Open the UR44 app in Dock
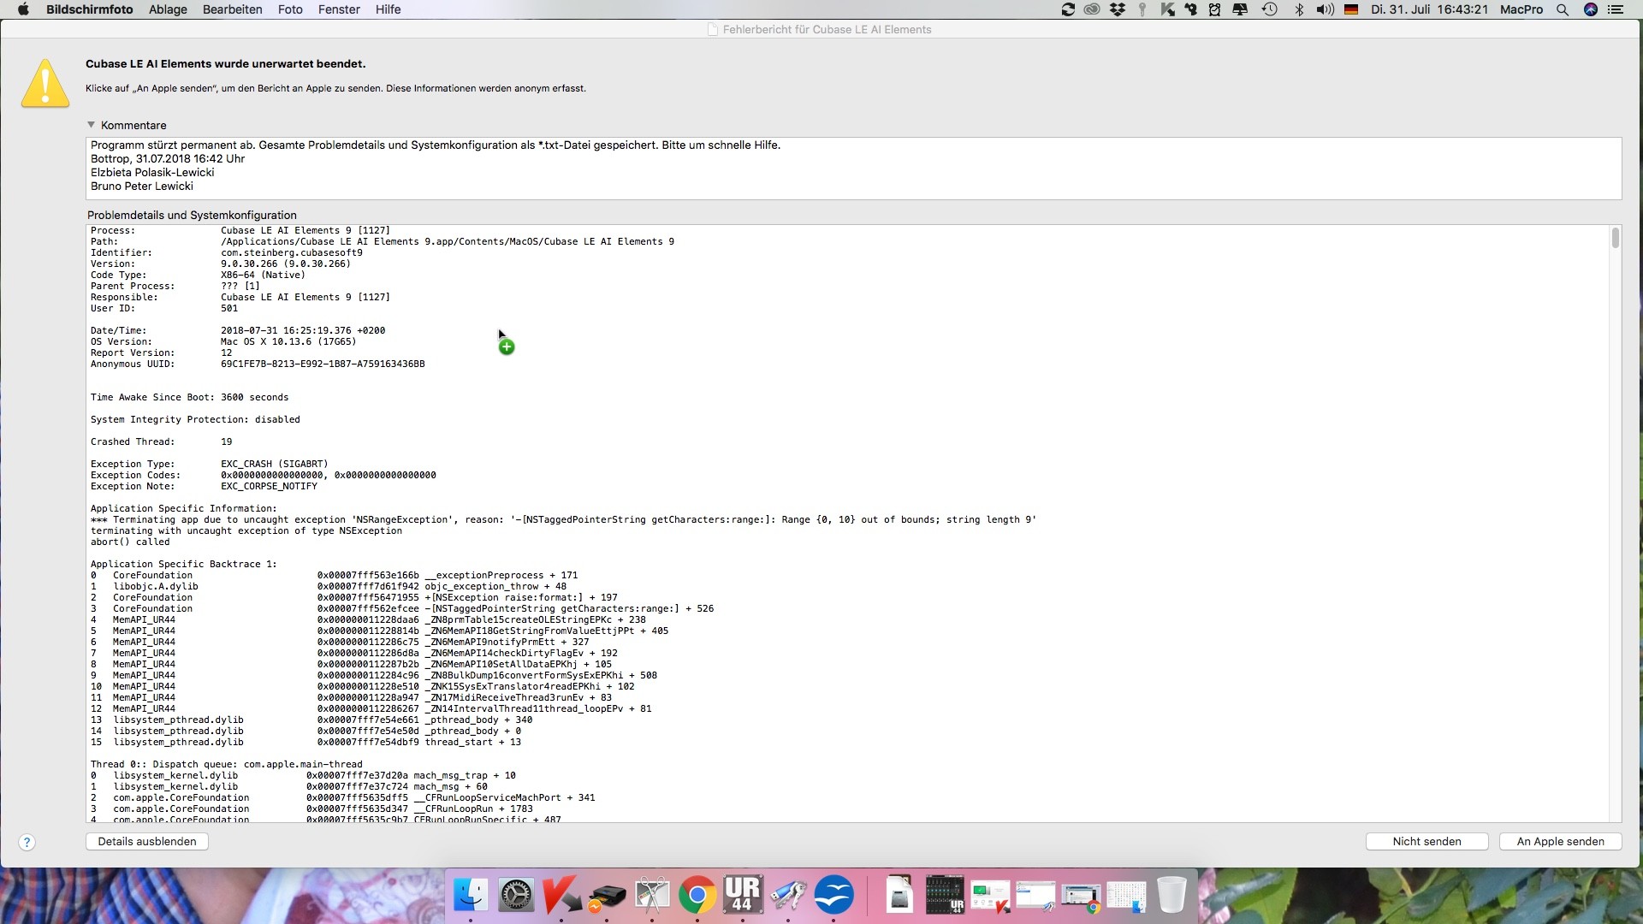Viewport: 1643px width, 924px height. (x=743, y=895)
